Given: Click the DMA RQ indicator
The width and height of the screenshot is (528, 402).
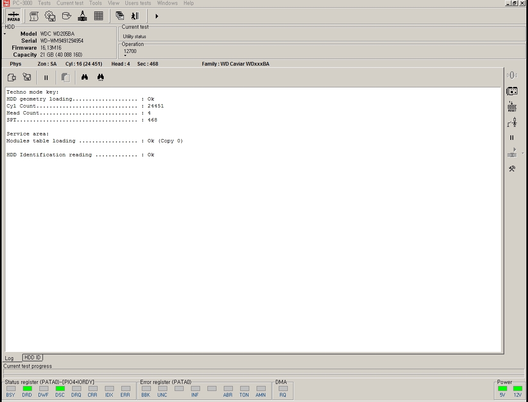Looking at the screenshot, I should pos(283,388).
